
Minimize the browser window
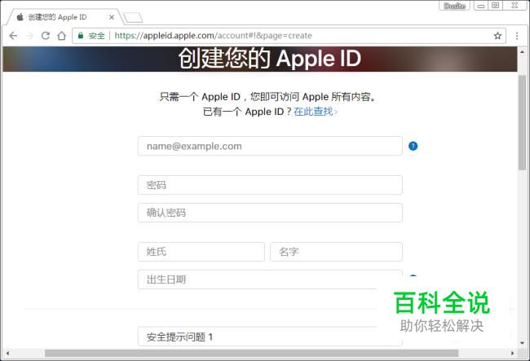[x=481, y=6]
